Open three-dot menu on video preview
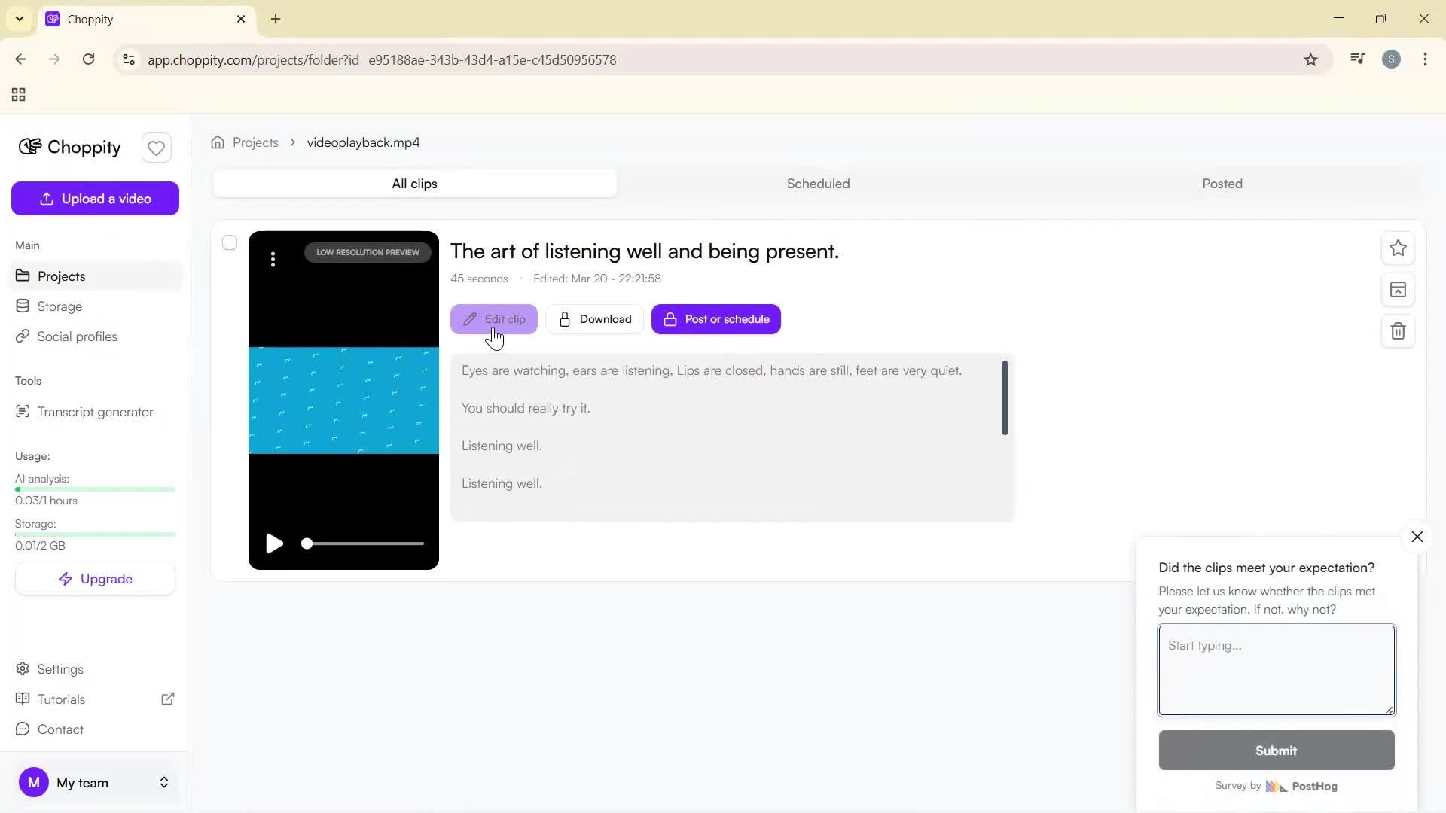 [273, 260]
